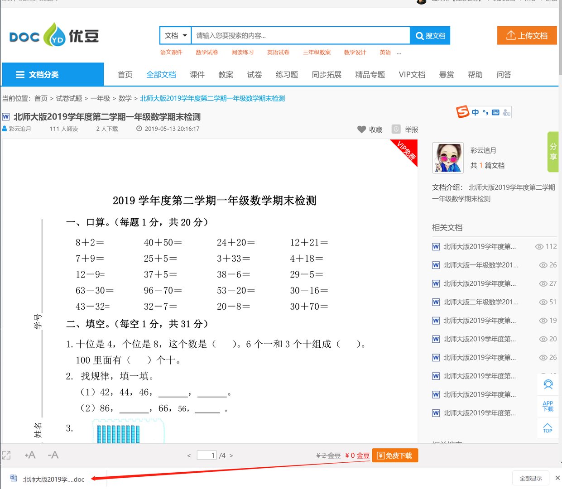Image resolution: width=562 pixels, height=489 pixels.
Task: Click the TOP back-to-top icon
Action: tap(548, 428)
